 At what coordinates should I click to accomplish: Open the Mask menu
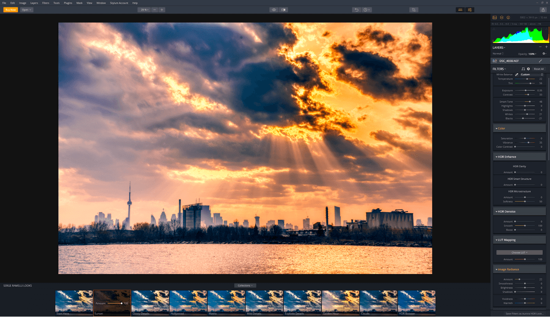pos(79,3)
